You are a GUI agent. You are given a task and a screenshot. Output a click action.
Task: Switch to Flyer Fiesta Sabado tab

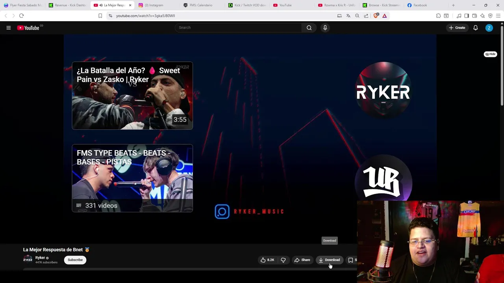point(22,5)
